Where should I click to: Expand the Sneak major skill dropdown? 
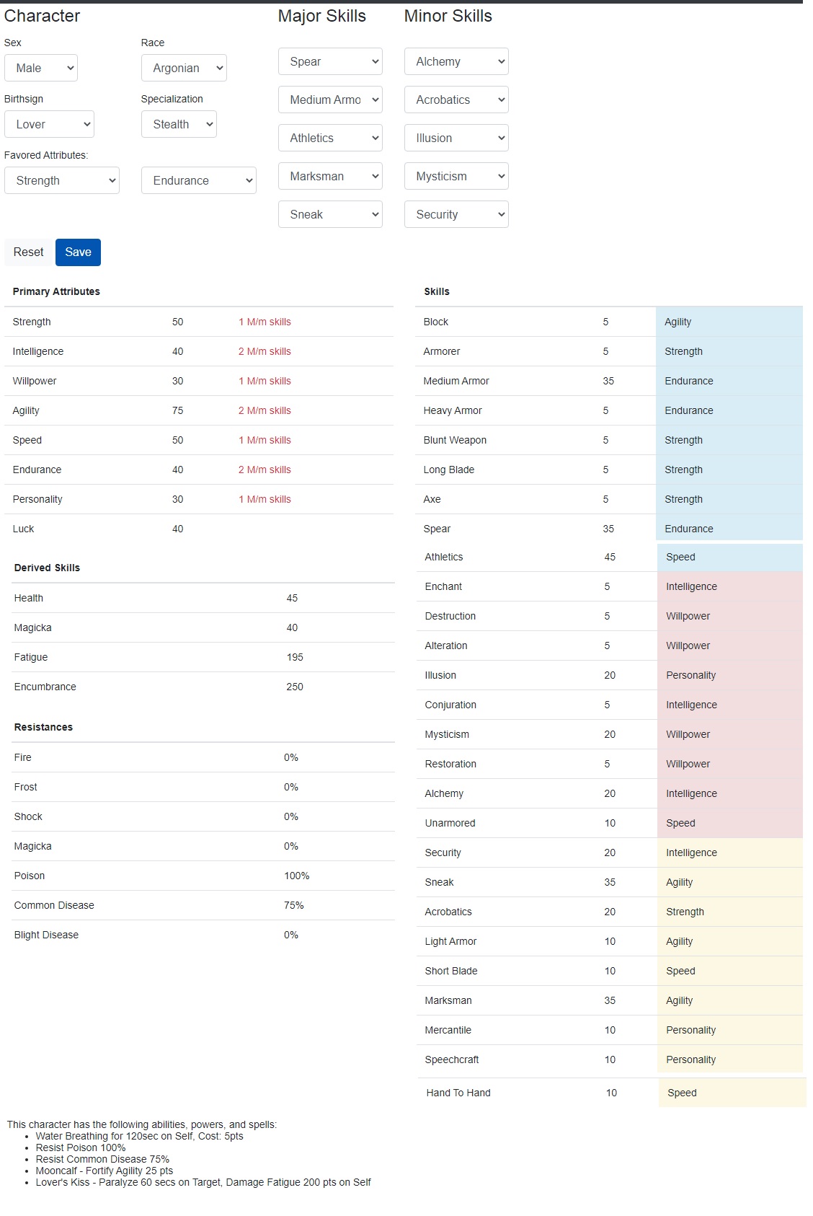330,214
